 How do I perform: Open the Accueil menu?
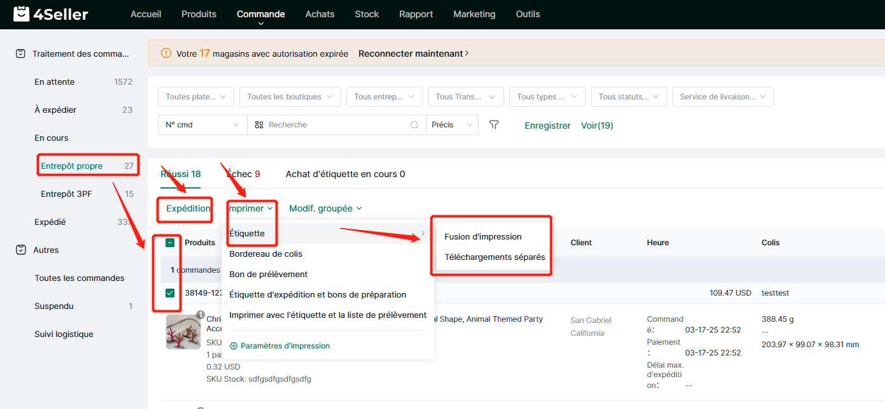tap(146, 14)
